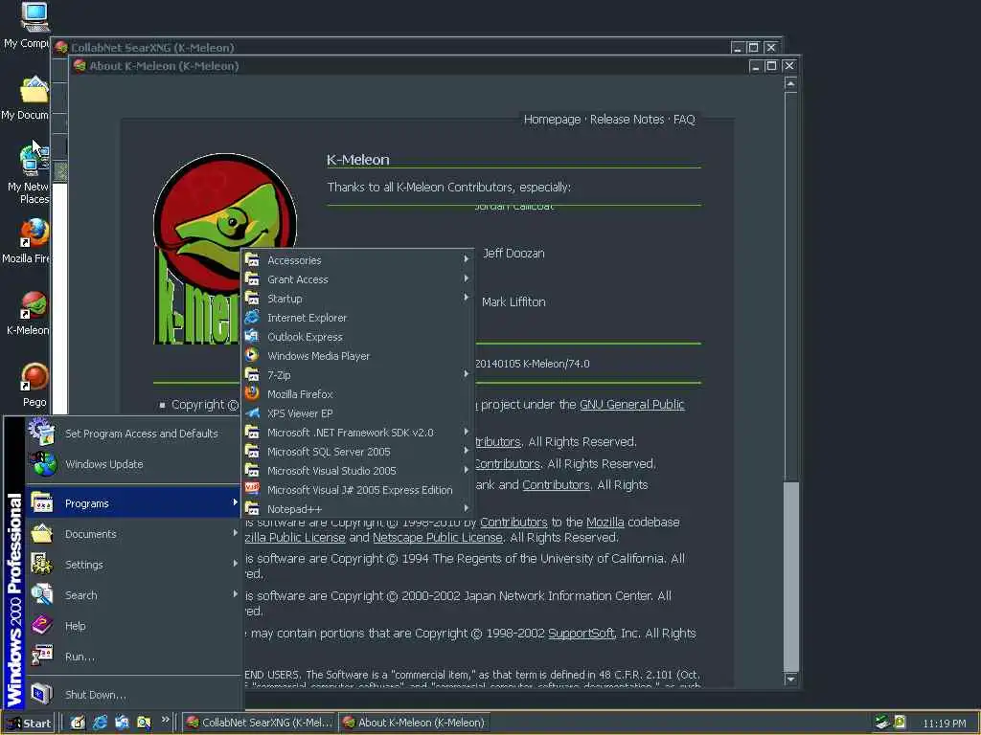The image size is (981, 735).
Task: Click Outlook Express quick launch icon
Action: pyautogui.click(x=122, y=723)
